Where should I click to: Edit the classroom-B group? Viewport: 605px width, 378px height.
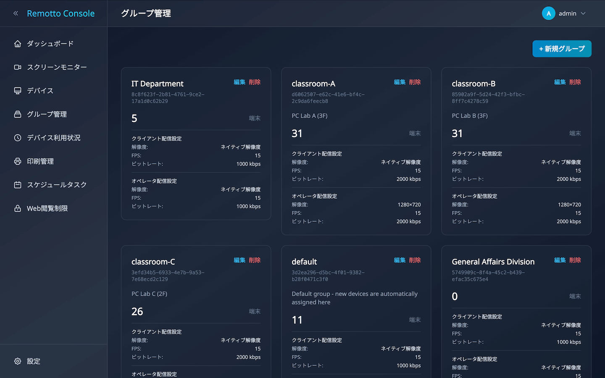coord(560,82)
